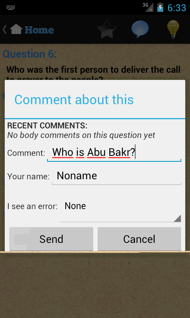Tap the 3G signal indicator
190x318 pixels.
(148, 7)
